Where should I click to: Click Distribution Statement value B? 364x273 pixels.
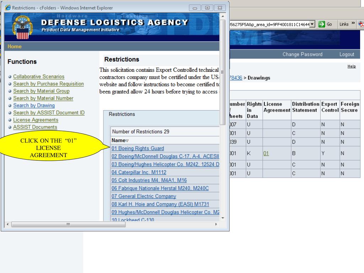pos(294,153)
